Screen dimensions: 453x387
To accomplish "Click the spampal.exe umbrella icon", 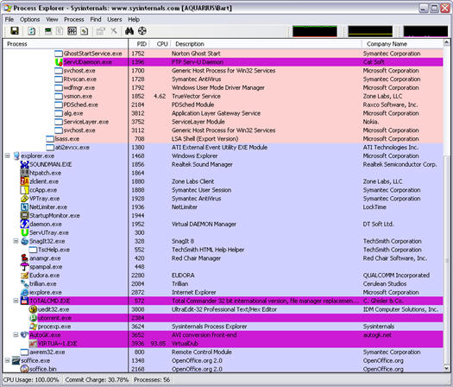I will pyautogui.click(x=24, y=267).
